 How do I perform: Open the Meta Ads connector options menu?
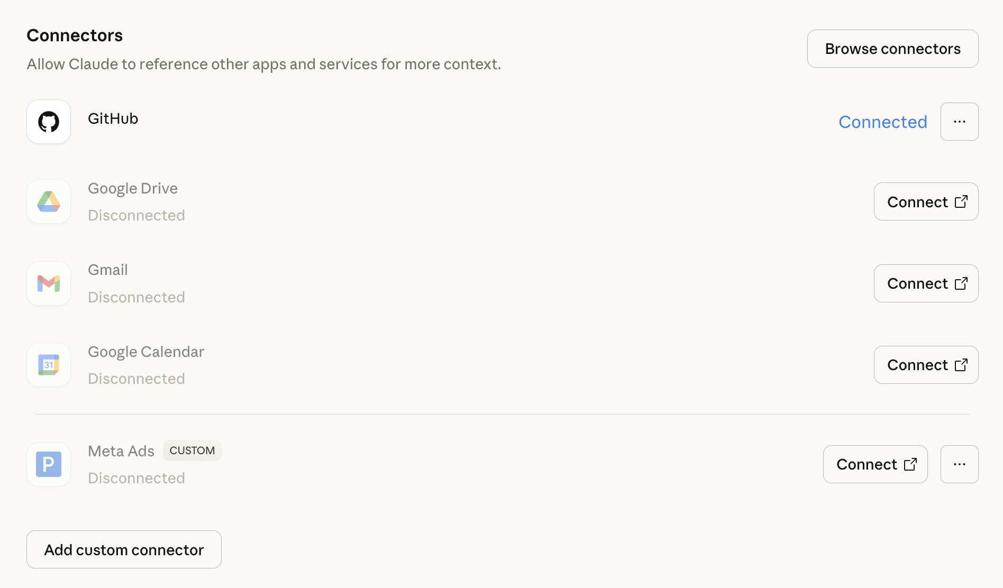click(x=960, y=464)
